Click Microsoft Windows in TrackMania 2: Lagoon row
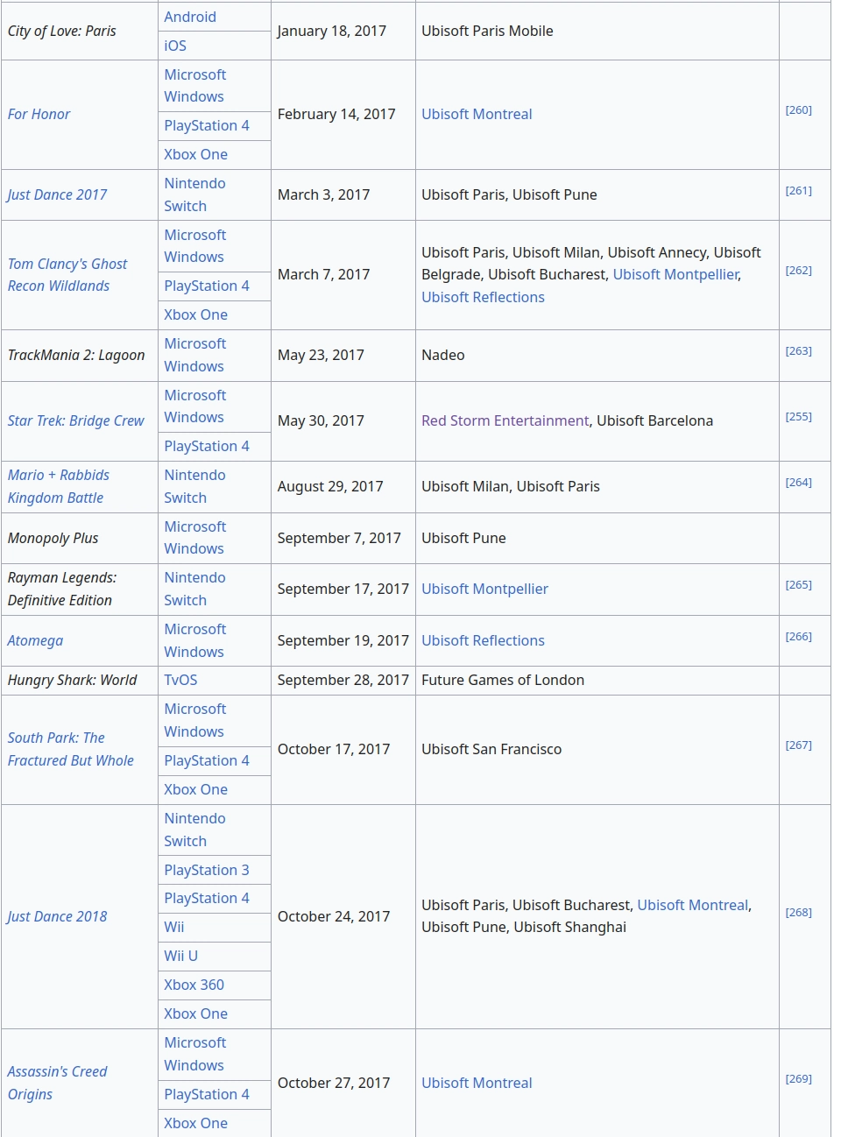The image size is (841, 1137). (194, 355)
